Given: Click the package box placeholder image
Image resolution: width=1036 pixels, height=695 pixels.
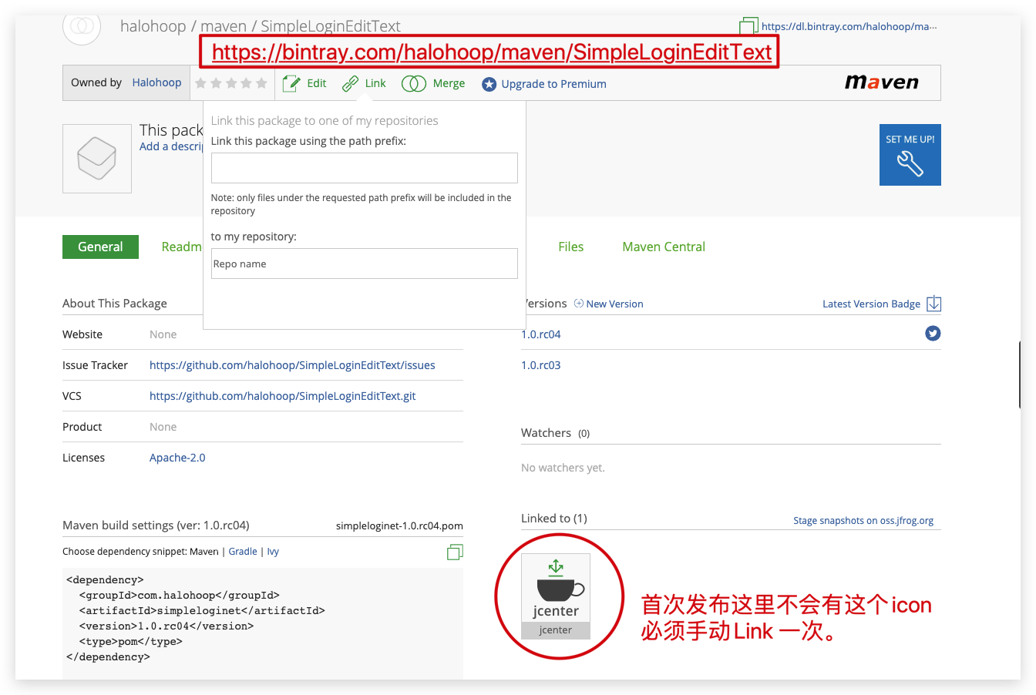Looking at the screenshot, I should coord(97,159).
